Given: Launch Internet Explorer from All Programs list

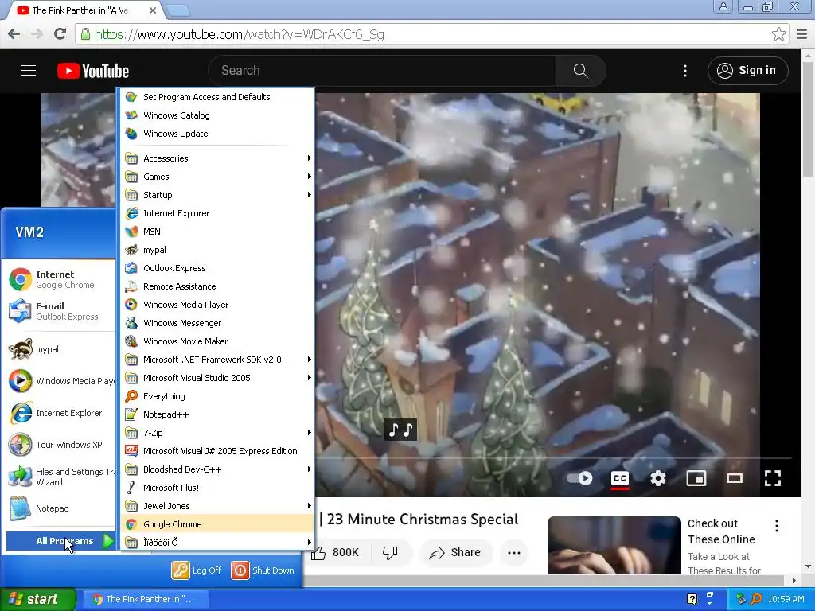Looking at the screenshot, I should tap(217, 213).
